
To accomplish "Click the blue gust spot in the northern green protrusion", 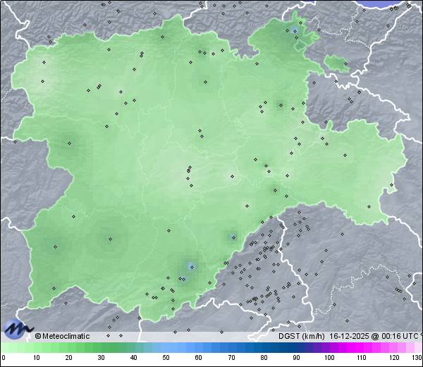I will click(x=294, y=30).
